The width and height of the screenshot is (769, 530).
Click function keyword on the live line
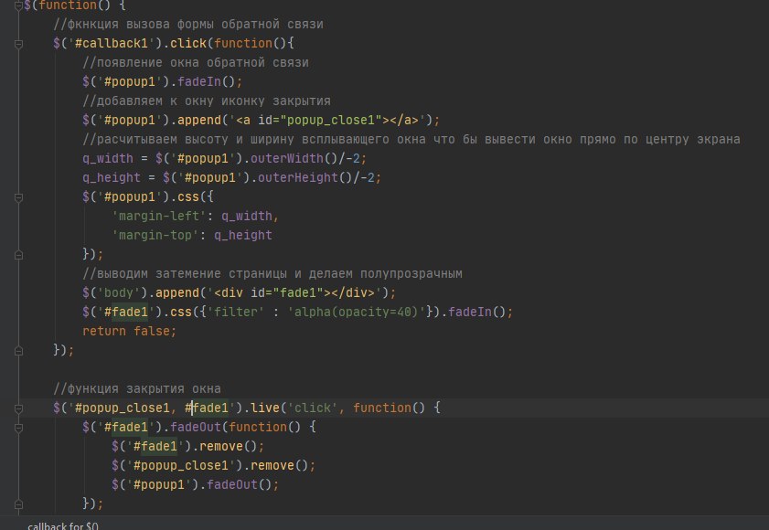pyautogui.click(x=382, y=408)
